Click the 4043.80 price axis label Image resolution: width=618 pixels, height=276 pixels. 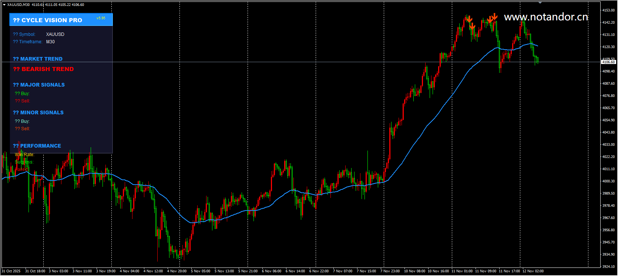[608, 132]
